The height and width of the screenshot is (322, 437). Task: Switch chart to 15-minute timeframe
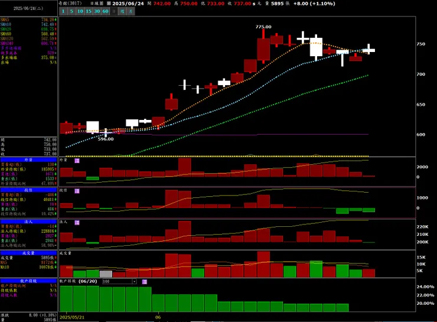point(89,11)
